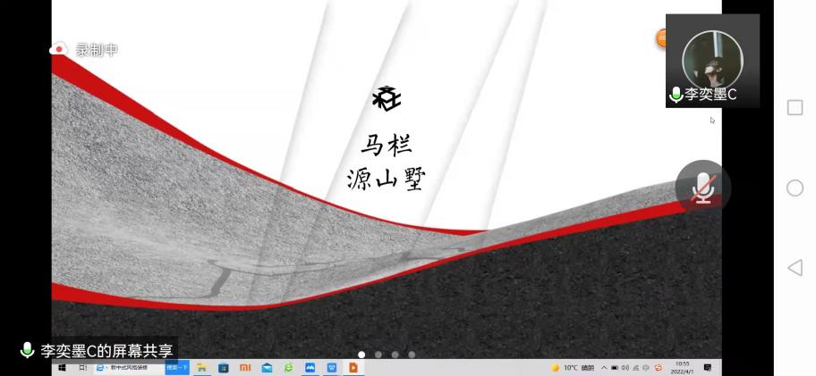Unmute the microphone with the floating mic button
Viewport: 816px width, 376px height.
click(703, 187)
